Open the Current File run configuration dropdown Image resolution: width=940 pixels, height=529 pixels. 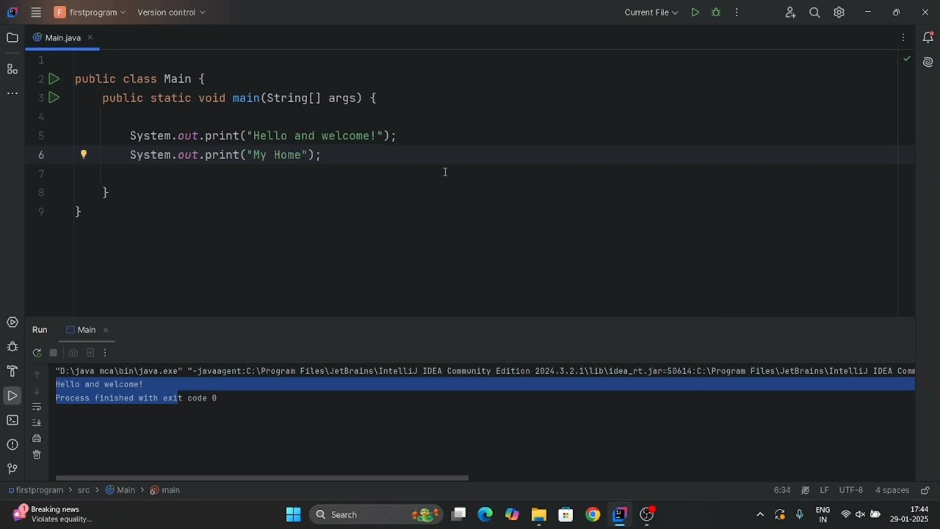tap(651, 12)
